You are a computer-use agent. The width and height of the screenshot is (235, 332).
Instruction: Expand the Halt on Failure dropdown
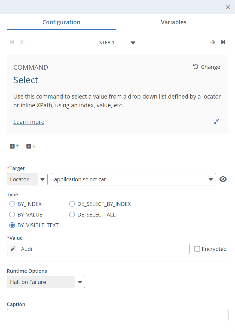(80, 282)
